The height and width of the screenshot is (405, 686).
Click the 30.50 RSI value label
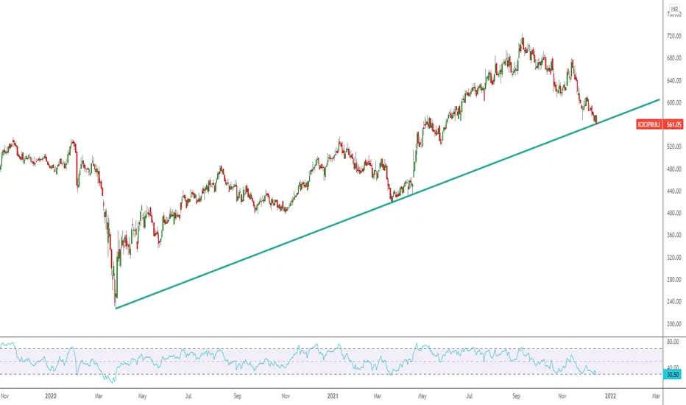[673, 375]
